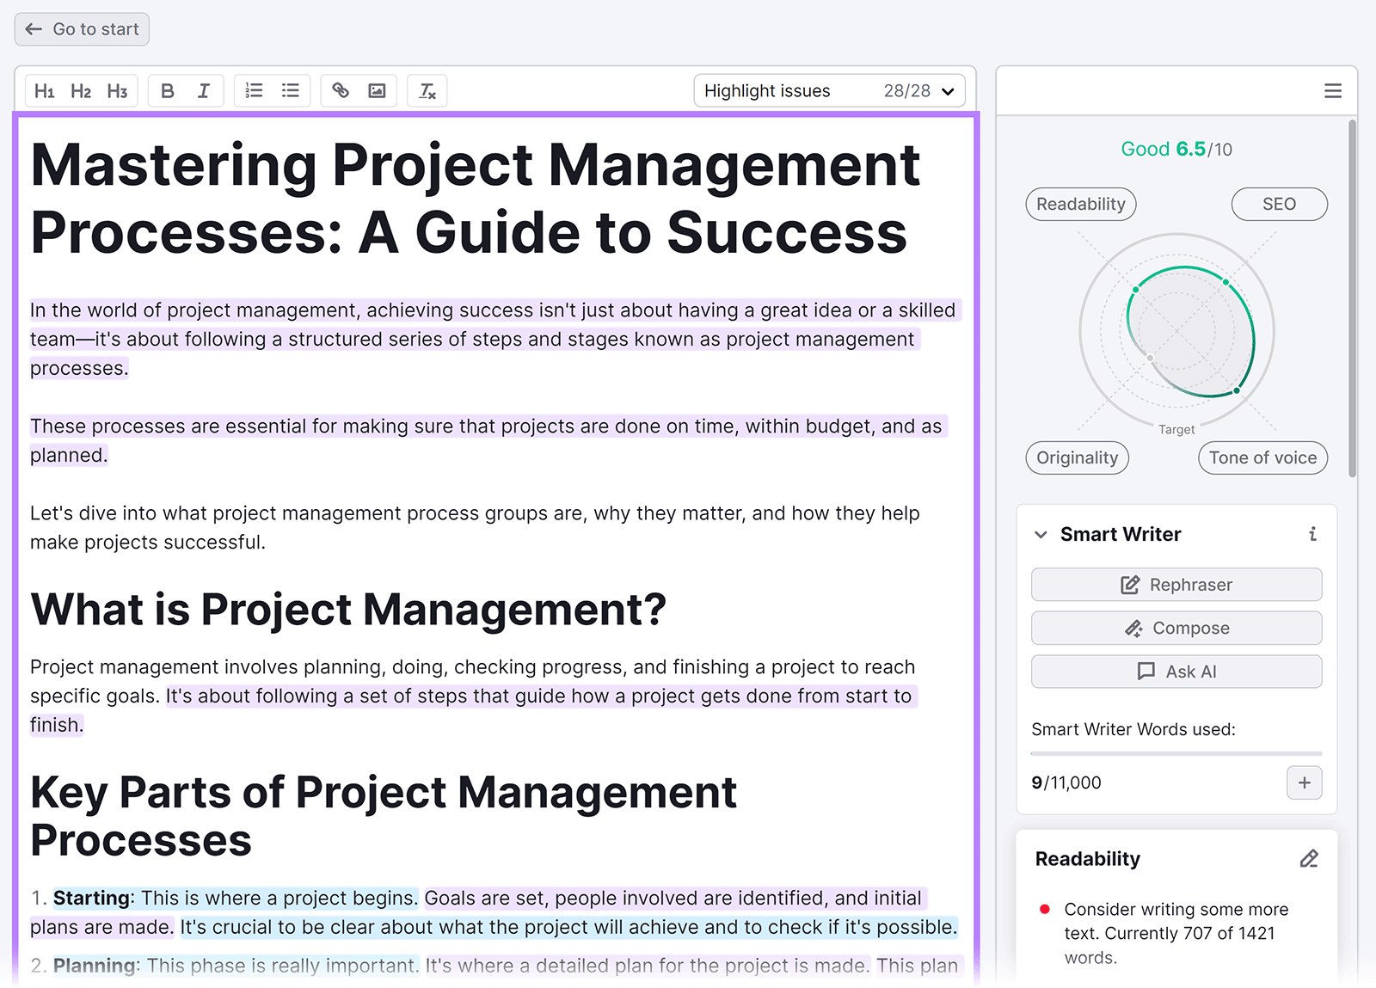Apply Heading 1 format
Screen dimensions: 1376x988
(x=45, y=91)
